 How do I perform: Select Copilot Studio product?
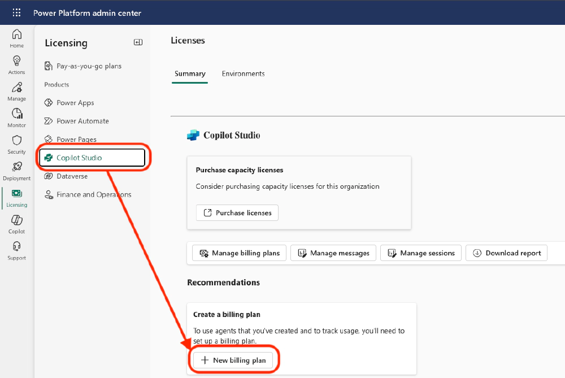92,158
